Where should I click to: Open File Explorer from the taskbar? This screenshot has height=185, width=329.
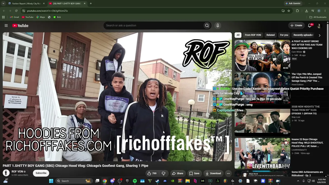click(187, 181)
